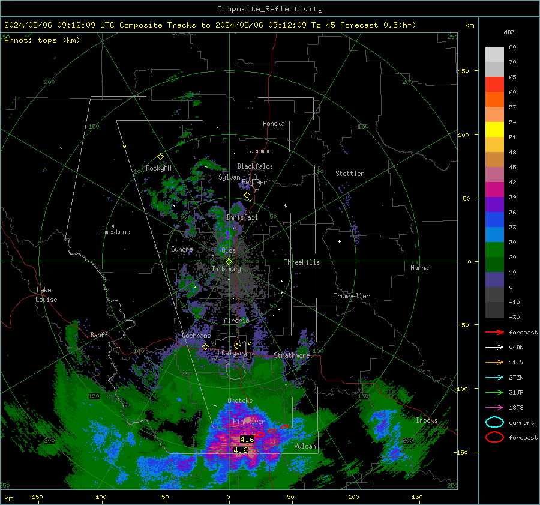Click the yellow 54-51 dBZ color swatch

coord(494,130)
